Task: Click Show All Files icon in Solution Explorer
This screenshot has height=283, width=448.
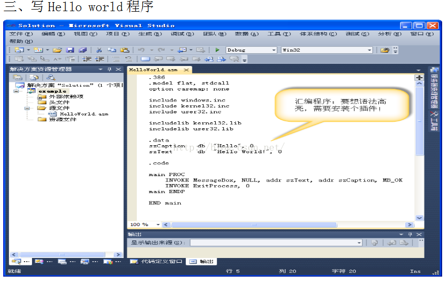Action: [34, 77]
